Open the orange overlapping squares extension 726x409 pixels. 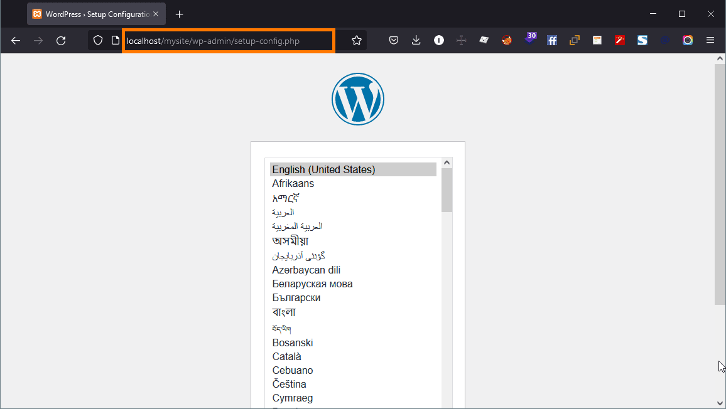[574, 41]
